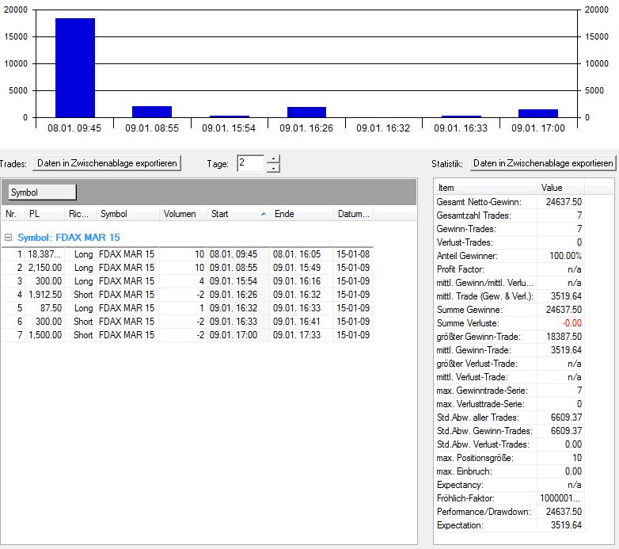Click the chart axis label 09.01. 16:32
Image resolution: width=619 pixels, height=549 pixels.
pyautogui.click(x=383, y=128)
